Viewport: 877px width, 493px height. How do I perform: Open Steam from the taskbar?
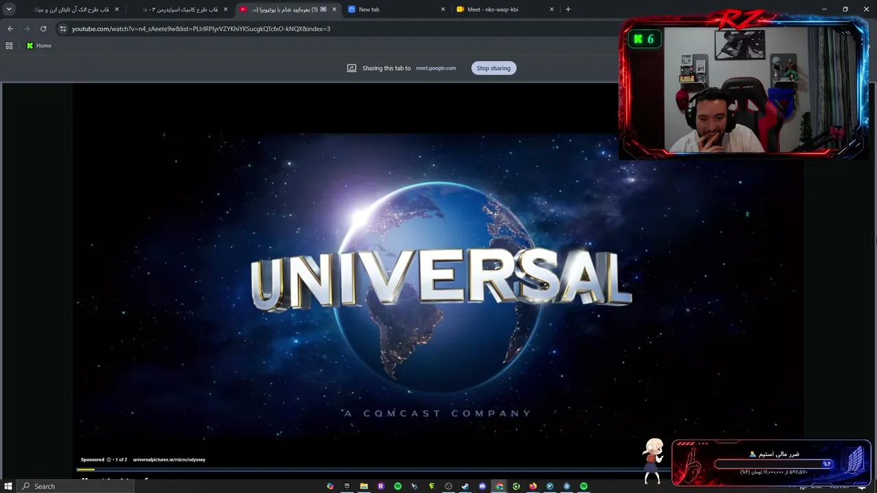465,486
